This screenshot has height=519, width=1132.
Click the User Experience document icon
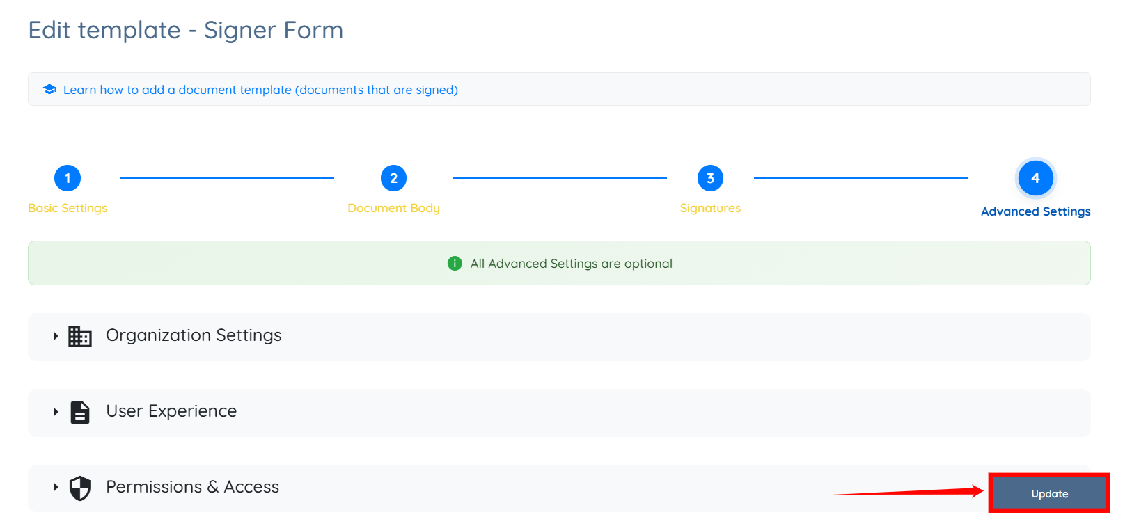[80, 413]
